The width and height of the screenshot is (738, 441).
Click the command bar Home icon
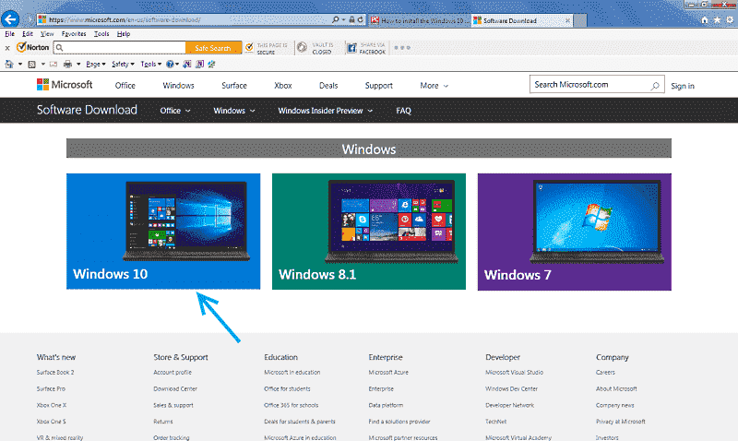click(9, 64)
